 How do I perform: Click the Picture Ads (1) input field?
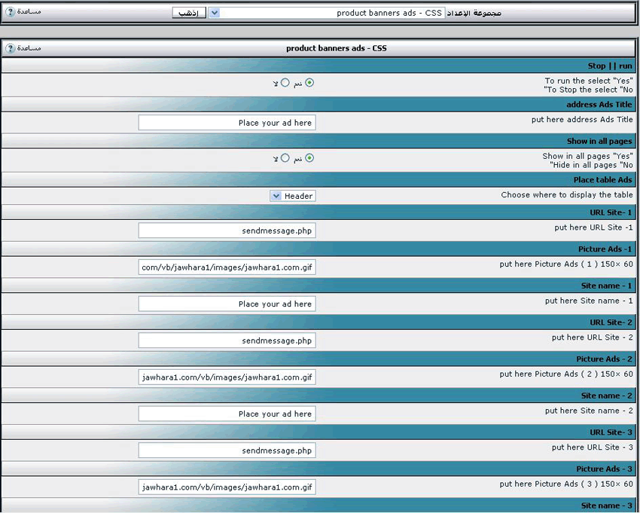click(227, 267)
